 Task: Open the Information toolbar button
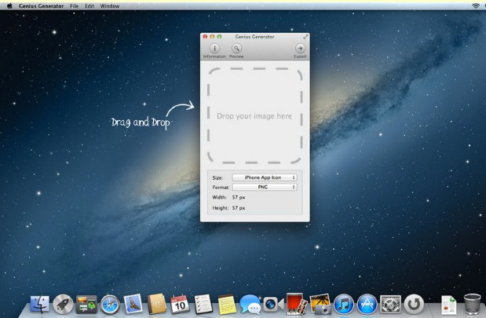[x=214, y=48]
